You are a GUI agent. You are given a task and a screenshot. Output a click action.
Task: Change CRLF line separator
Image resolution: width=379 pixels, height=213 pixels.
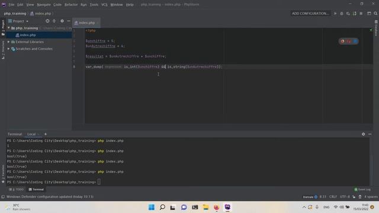coord(333,197)
